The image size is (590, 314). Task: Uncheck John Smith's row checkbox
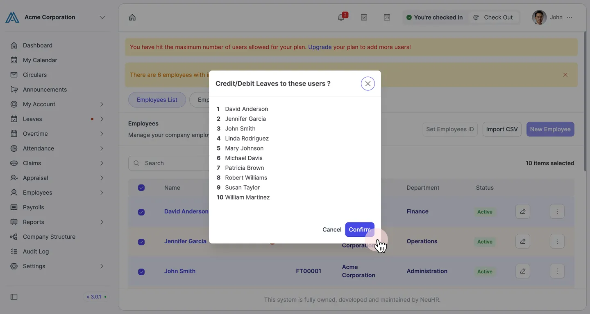[x=141, y=272]
